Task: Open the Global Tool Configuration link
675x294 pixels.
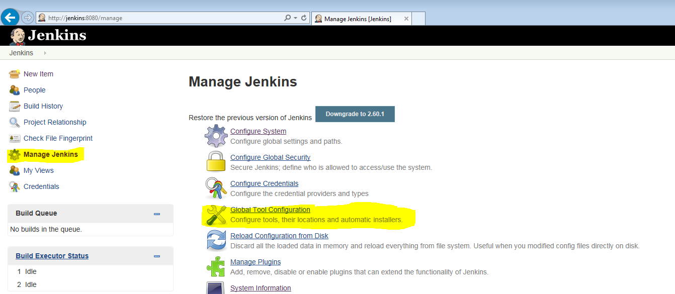Action: [x=270, y=210]
